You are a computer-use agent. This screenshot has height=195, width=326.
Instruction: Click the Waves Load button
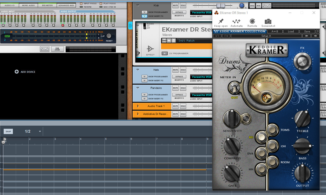(291, 31)
